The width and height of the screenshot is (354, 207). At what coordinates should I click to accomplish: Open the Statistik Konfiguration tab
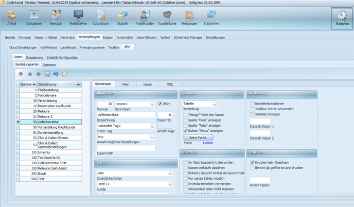click(62, 57)
